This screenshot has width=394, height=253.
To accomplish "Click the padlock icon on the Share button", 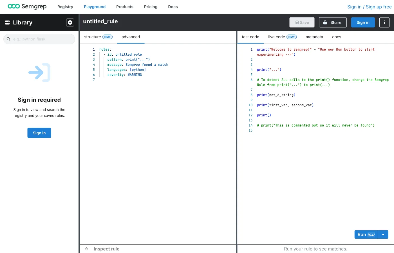I will (x=325, y=22).
